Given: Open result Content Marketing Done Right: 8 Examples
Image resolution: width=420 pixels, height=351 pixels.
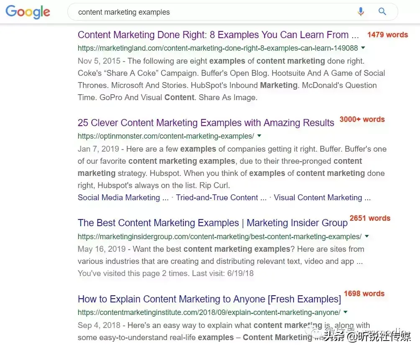Looking at the screenshot, I should 218,35.
